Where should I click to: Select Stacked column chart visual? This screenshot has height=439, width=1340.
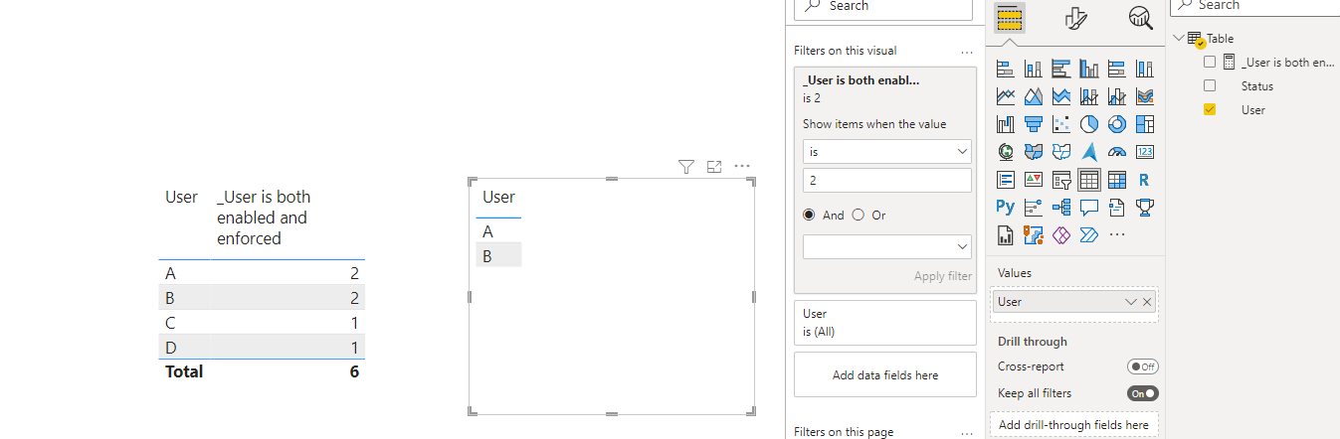click(x=1034, y=69)
